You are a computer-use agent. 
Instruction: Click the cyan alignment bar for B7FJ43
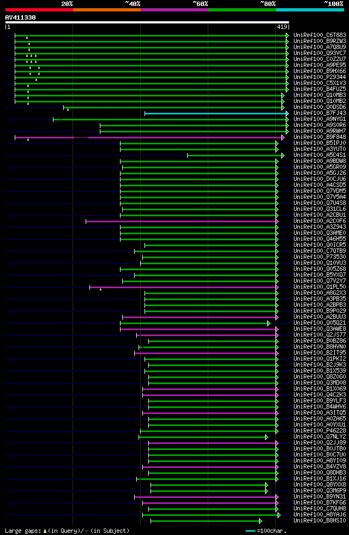tap(215, 113)
